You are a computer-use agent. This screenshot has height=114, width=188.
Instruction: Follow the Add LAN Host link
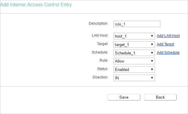click(x=168, y=36)
